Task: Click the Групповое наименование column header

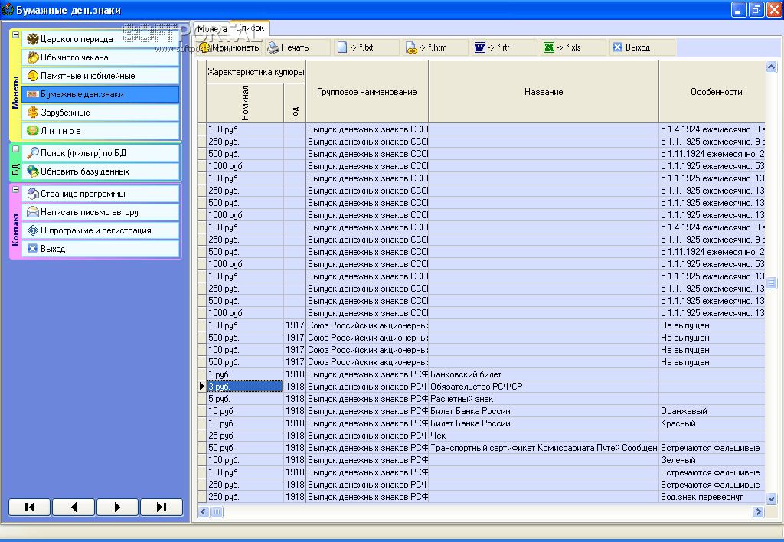Action: [367, 92]
